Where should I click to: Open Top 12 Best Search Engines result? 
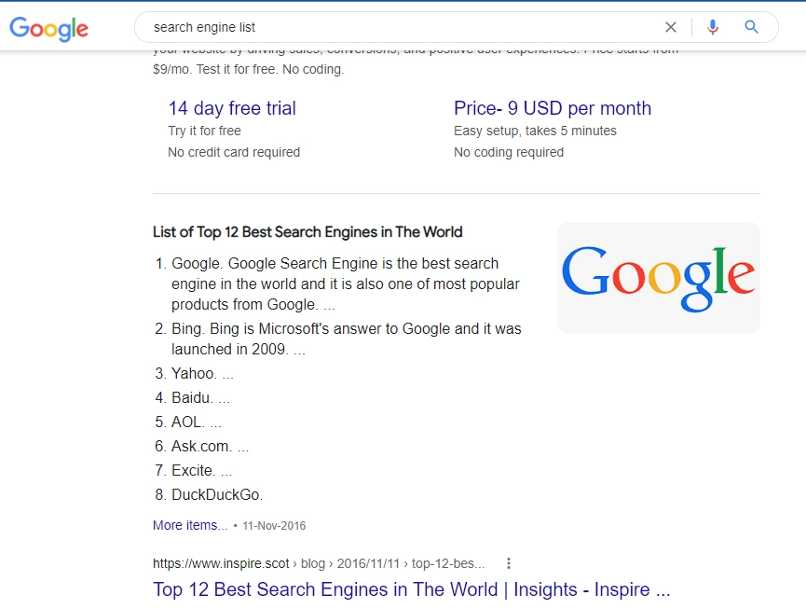411,589
